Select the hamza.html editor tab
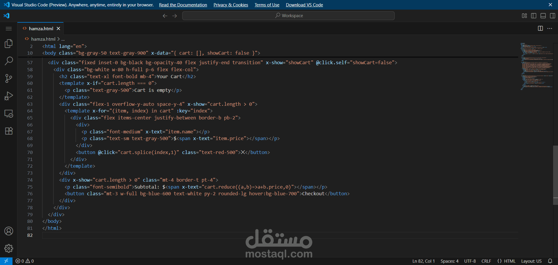This screenshot has width=558, height=265. pyautogui.click(x=40, y=28)
